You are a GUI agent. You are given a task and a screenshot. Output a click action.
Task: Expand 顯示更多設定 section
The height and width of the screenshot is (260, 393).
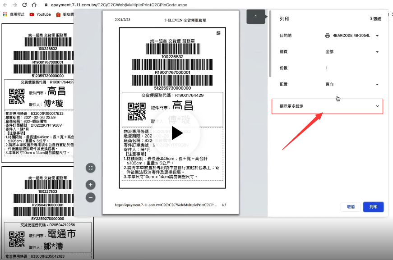pyautogui.click(x=327, y=106)
